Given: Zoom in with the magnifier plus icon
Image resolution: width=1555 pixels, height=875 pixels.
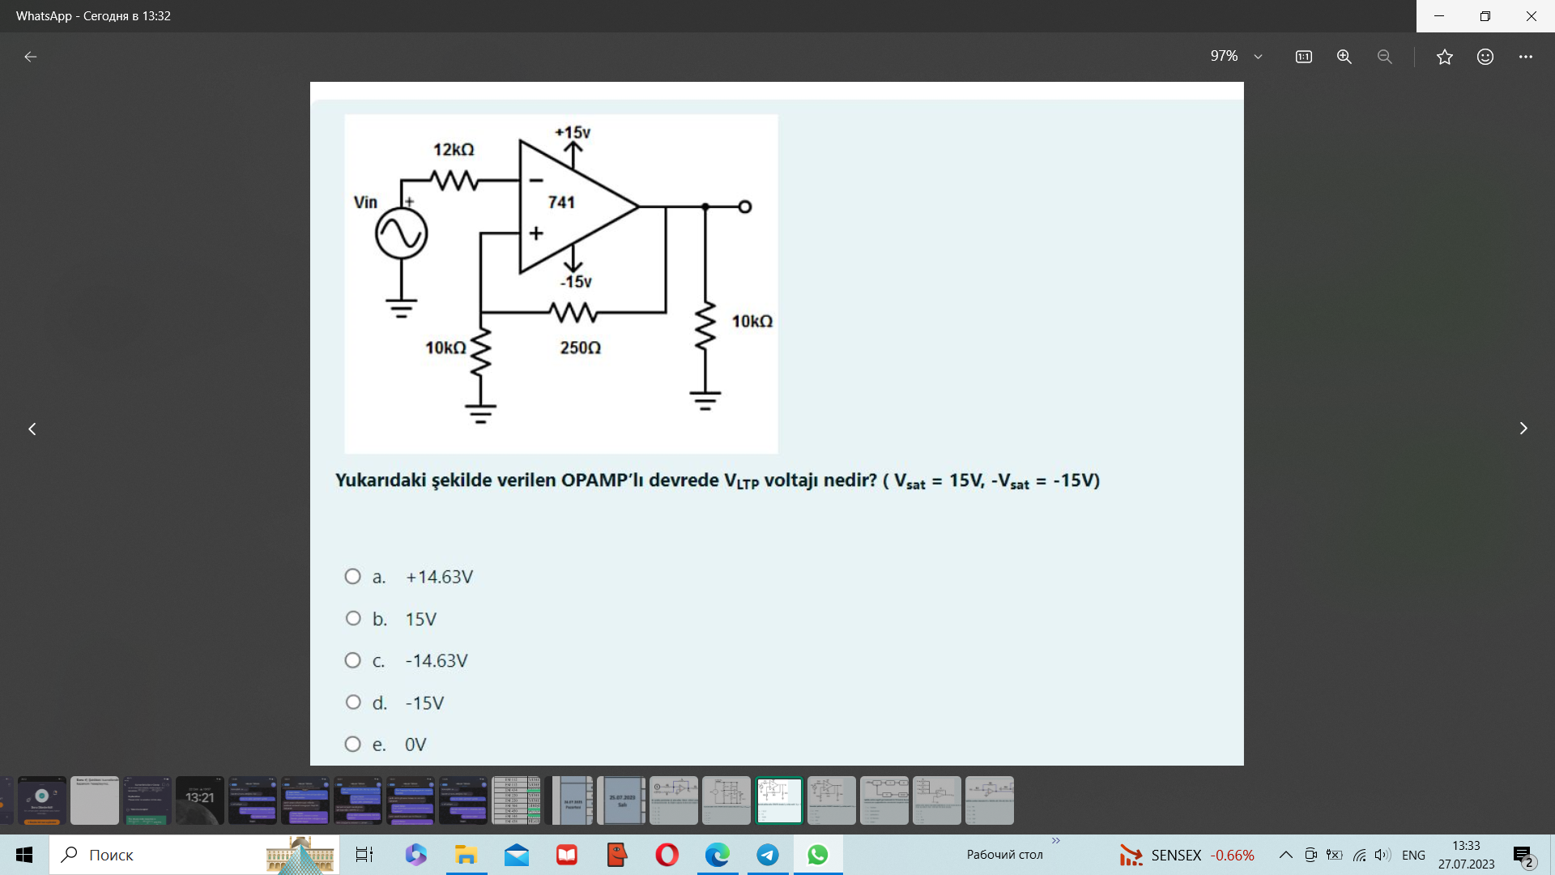Looking at the screenshot, I should 1344,57.
